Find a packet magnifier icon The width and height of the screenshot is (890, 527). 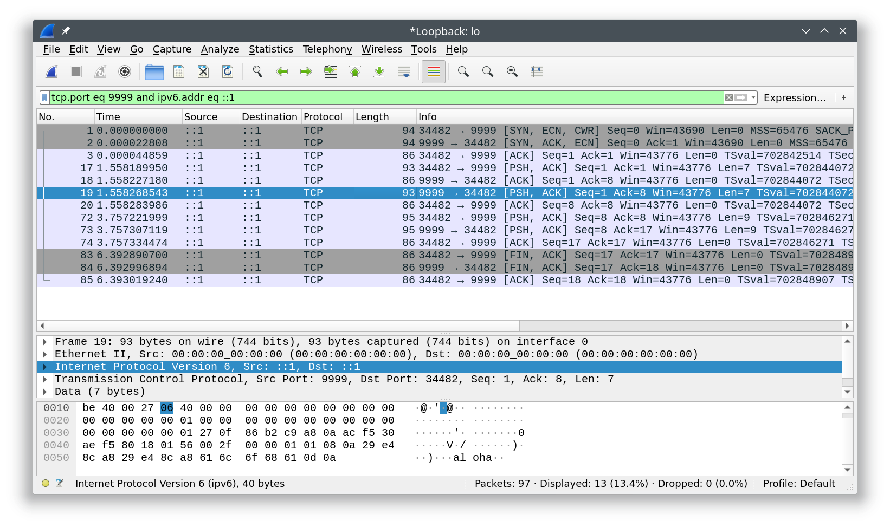257,71
